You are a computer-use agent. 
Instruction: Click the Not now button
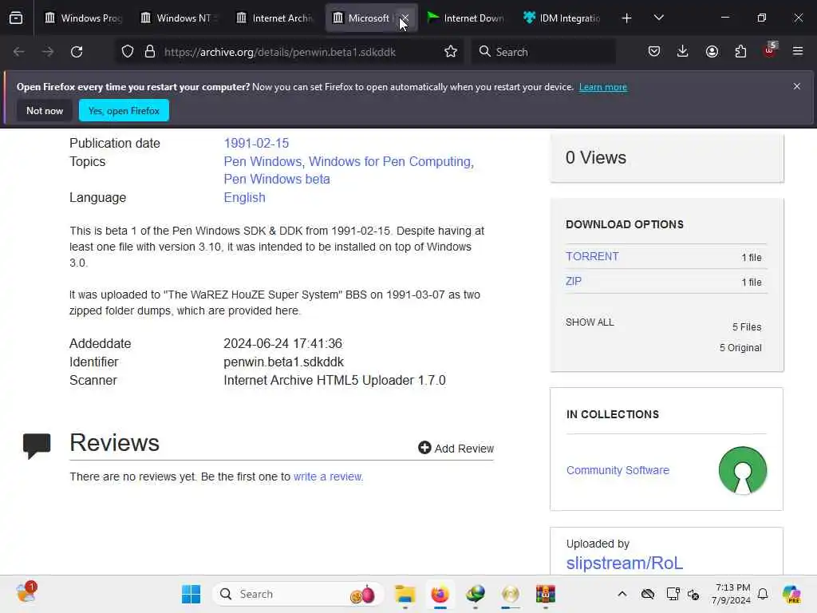point(45,110)
